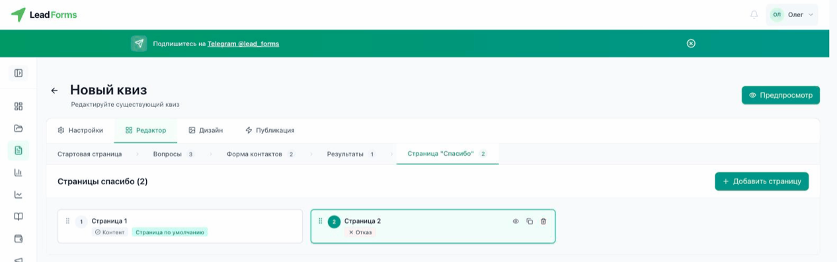This screenshot has width=837, height=262.
Task: Switch to the Публикация tab
Action: [270, 130]
